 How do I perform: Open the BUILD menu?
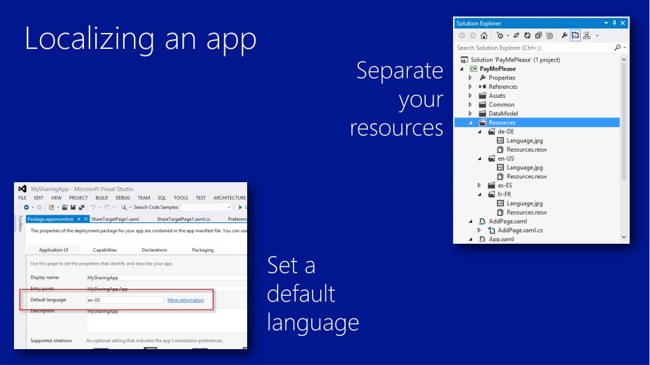[x=102, y=198]
